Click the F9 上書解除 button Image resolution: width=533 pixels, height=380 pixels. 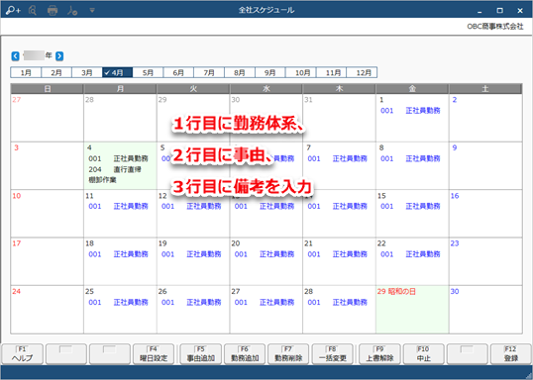click(379, 354)
